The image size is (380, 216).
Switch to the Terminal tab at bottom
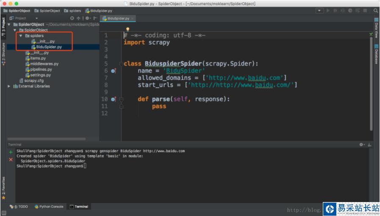coord(79,207)
